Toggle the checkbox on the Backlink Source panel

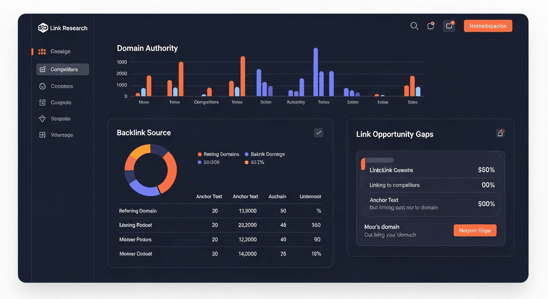coord(318,132)
